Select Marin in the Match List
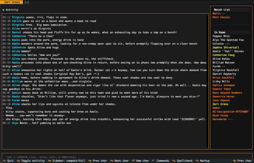Image resolution: width=254 pixels, height=163 pixels. point(218,13)
